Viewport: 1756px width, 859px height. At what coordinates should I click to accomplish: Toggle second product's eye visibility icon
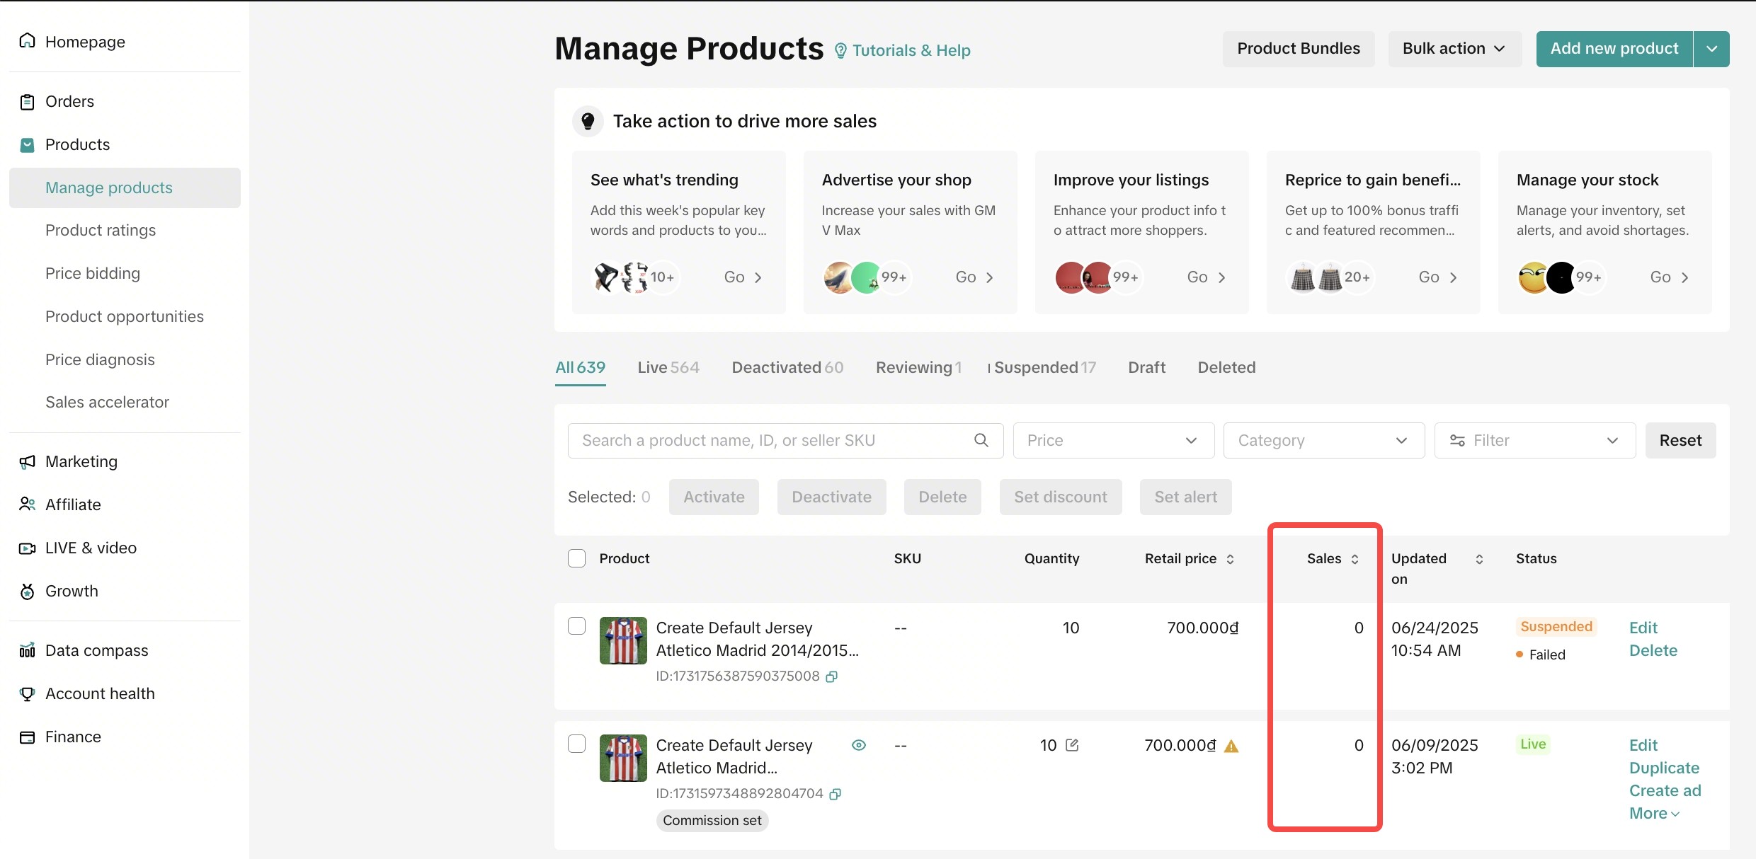[859, 745]
